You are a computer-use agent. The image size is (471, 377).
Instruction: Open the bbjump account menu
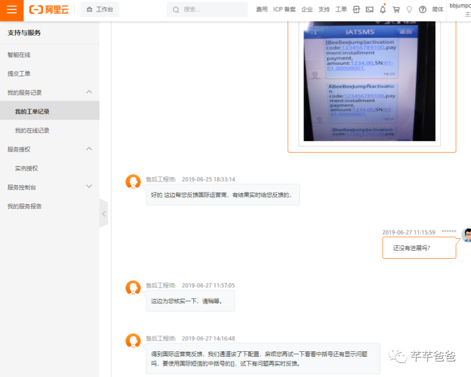459,10
